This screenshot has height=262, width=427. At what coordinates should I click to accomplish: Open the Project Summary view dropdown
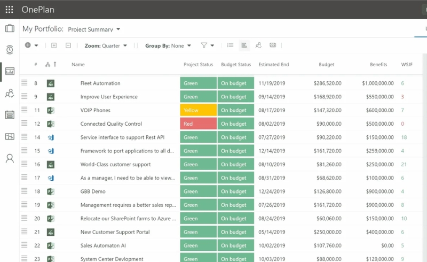[94, 29]
